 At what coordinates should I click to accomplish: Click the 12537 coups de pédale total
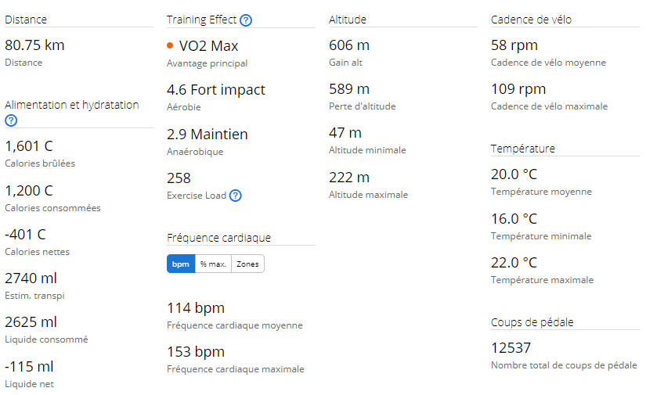click(x=511, y=348)
